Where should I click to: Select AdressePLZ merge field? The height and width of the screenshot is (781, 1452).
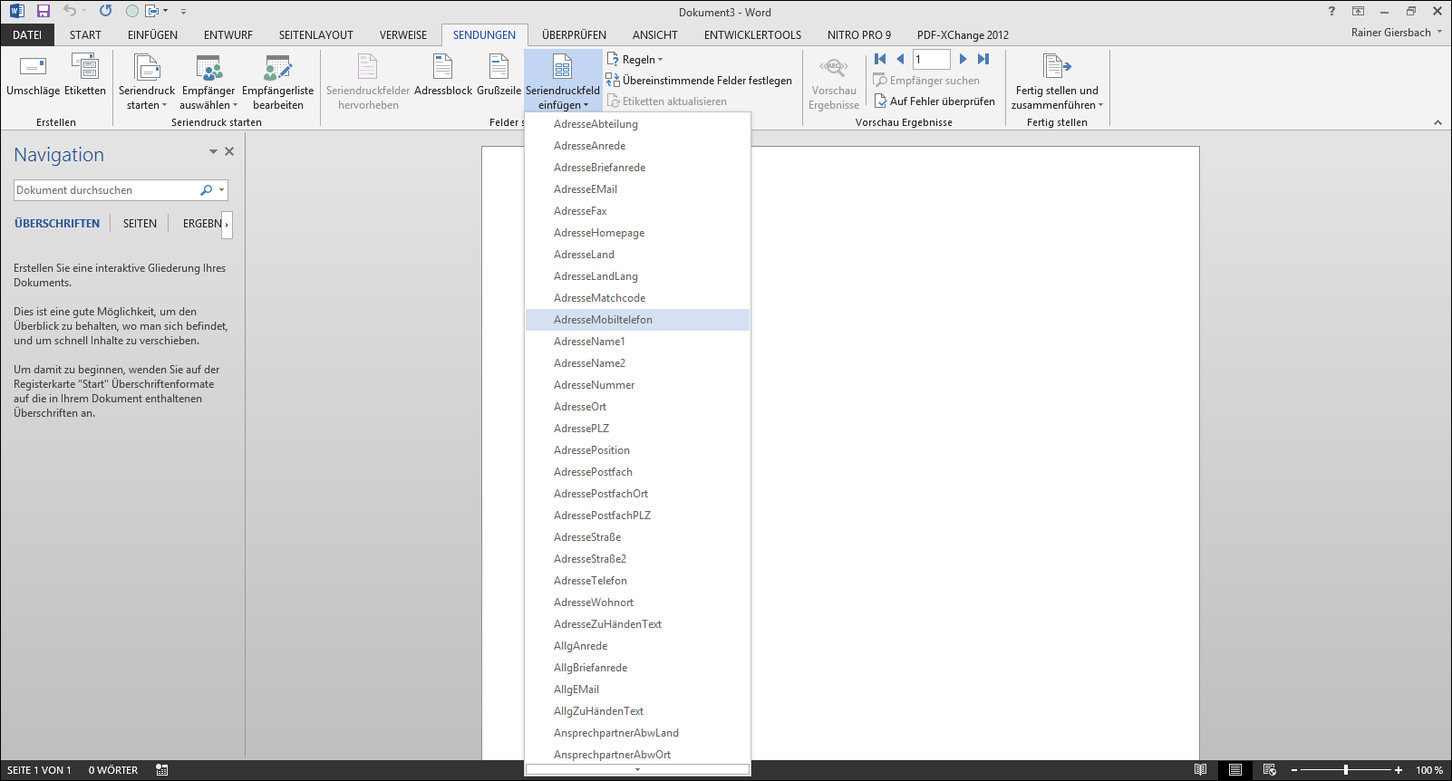637,429
